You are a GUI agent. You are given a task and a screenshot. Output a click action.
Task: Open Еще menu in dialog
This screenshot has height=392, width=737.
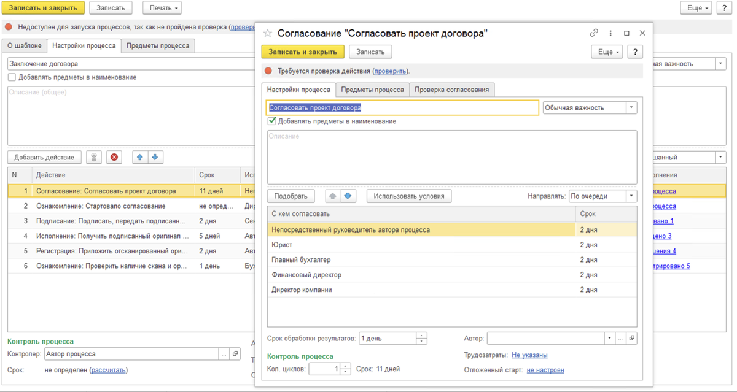pyautogui.click(x=607, y=52)
